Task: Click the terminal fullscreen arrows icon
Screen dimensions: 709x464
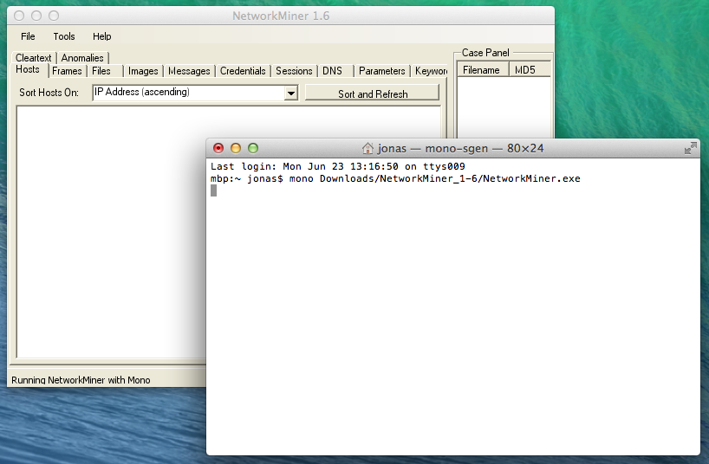Action: [690, 148]
